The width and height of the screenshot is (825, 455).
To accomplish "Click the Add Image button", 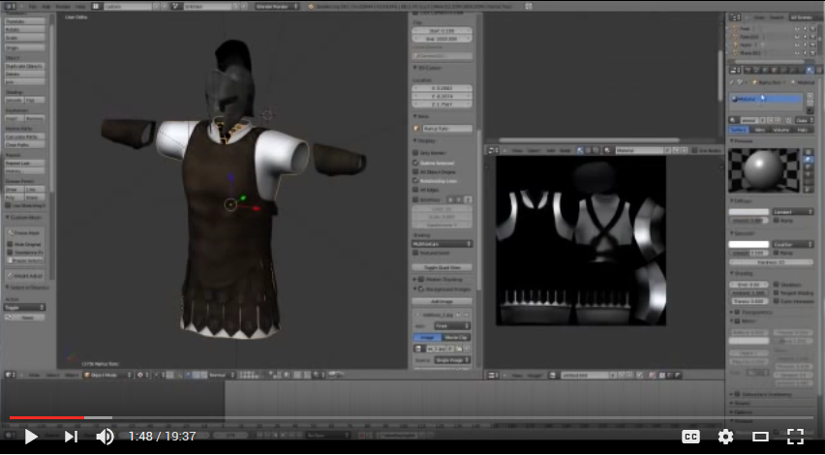I will coord(442,301).
